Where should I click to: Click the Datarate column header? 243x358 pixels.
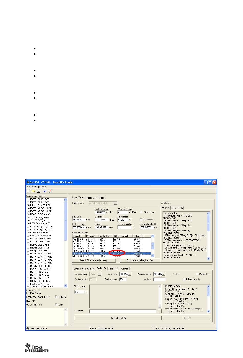click(x=79, y=236)
